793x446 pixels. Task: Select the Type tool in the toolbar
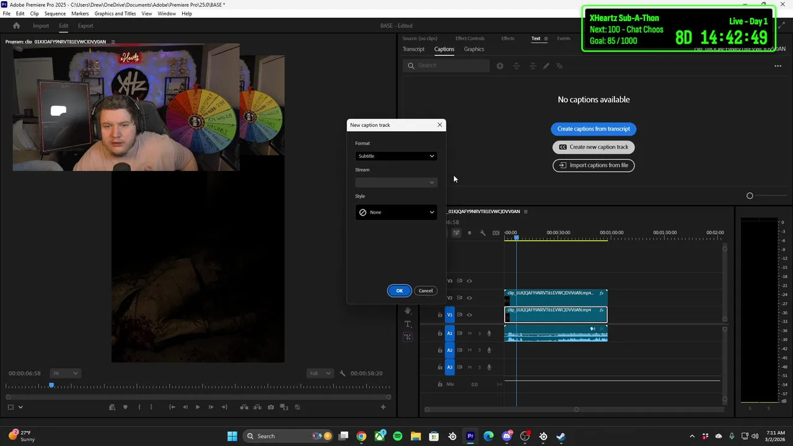click(x=408, y=324)
